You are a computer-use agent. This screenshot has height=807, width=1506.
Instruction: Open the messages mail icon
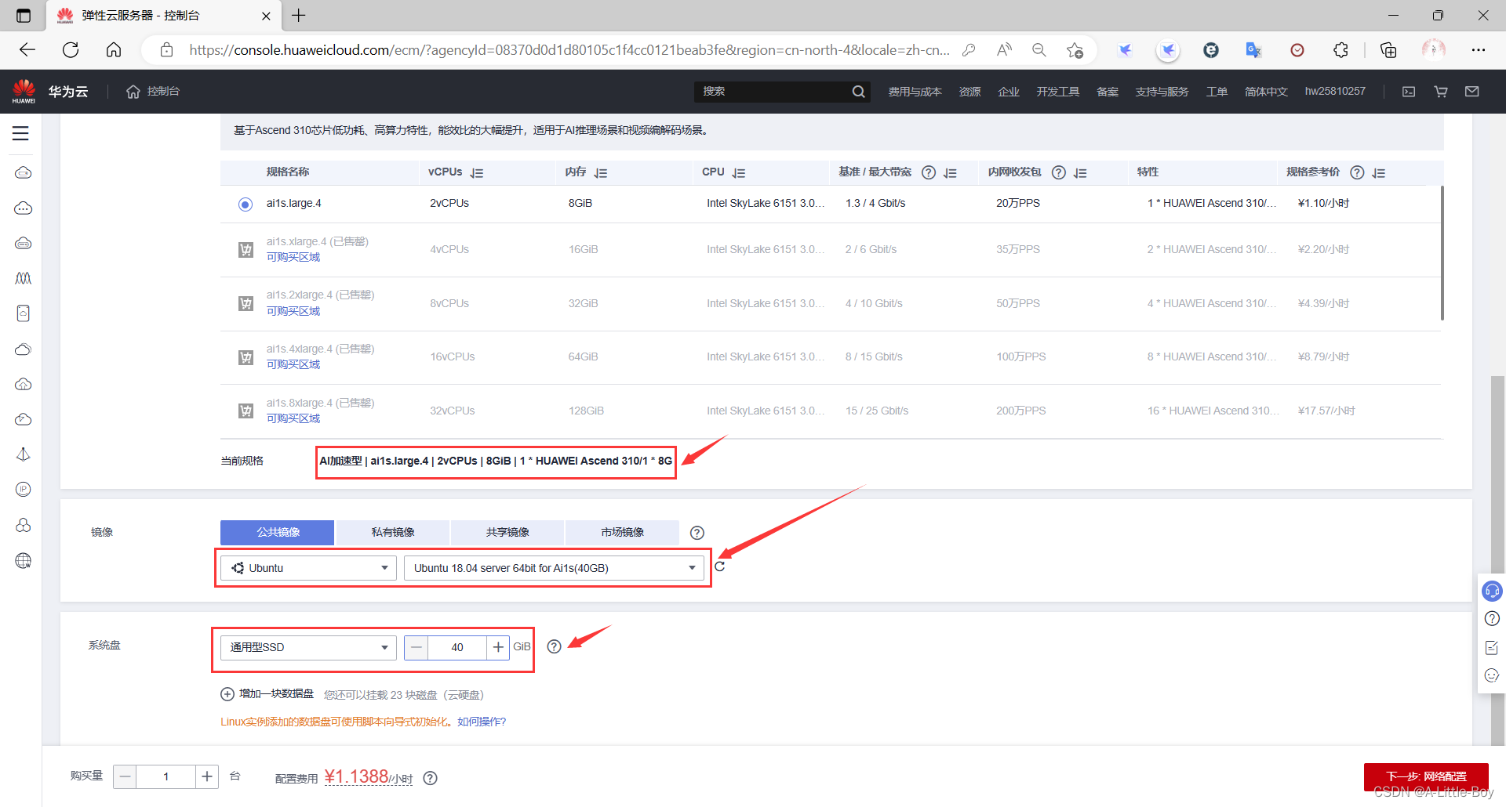click(x=1472, y=92)
